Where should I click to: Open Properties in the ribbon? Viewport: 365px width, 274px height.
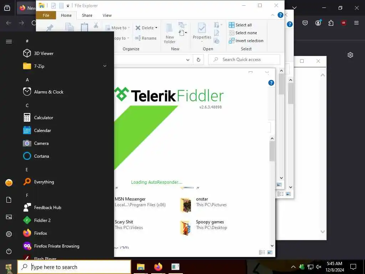[x=202, y=32]
